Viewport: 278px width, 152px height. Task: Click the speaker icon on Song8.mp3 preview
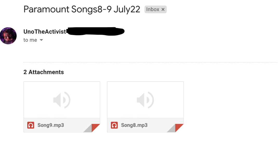(145, 100)
